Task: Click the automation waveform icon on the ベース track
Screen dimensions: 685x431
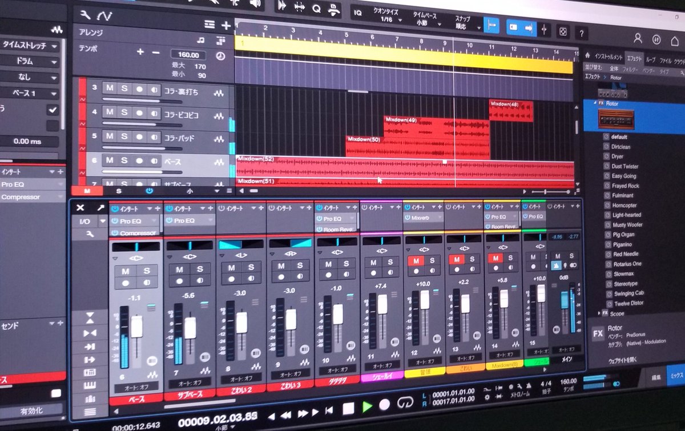Action: click(x=219, y=162)
